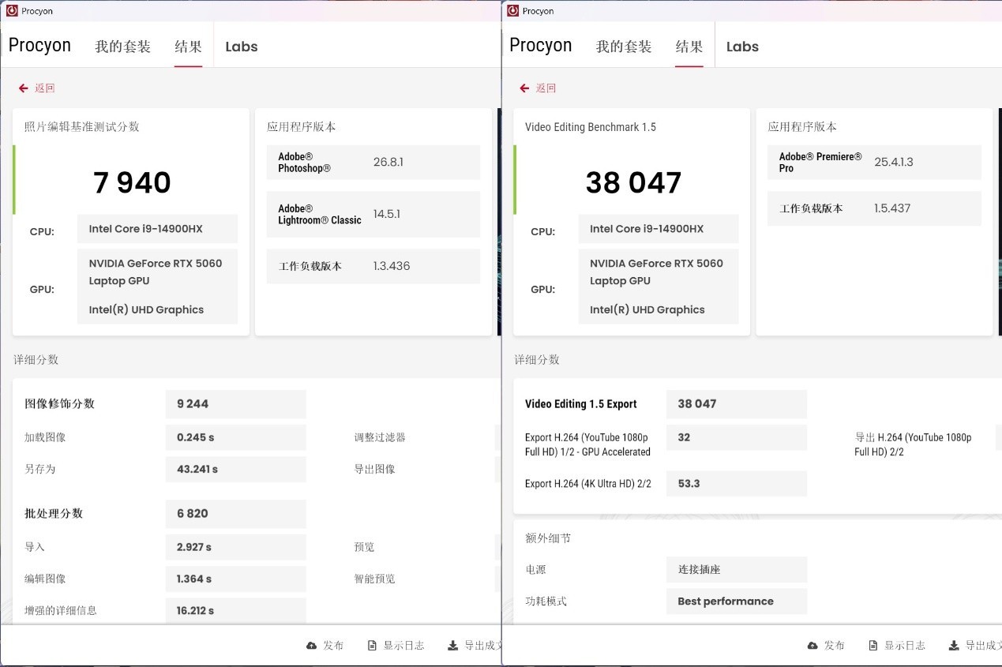Open 结果 tab in right window
This screenshot has width=1002, height=667.
pyautogui.click(x=689, y=47)
